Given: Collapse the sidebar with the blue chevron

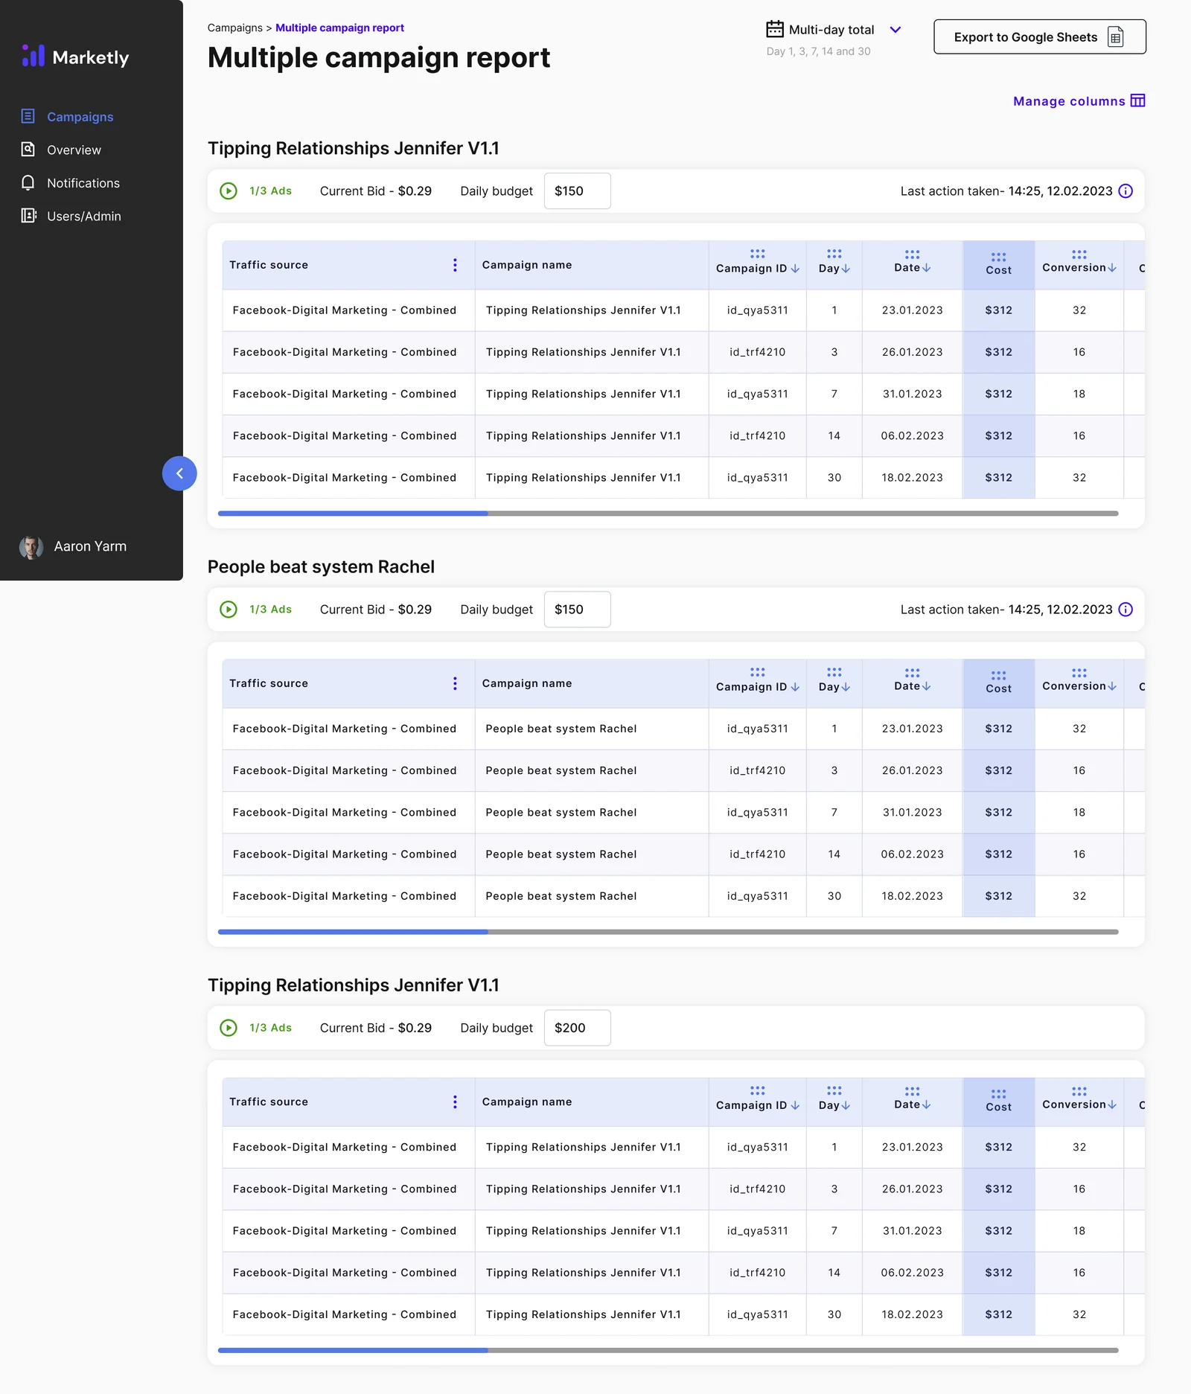Looking at the screenshot, I should [x=179, y=473].
